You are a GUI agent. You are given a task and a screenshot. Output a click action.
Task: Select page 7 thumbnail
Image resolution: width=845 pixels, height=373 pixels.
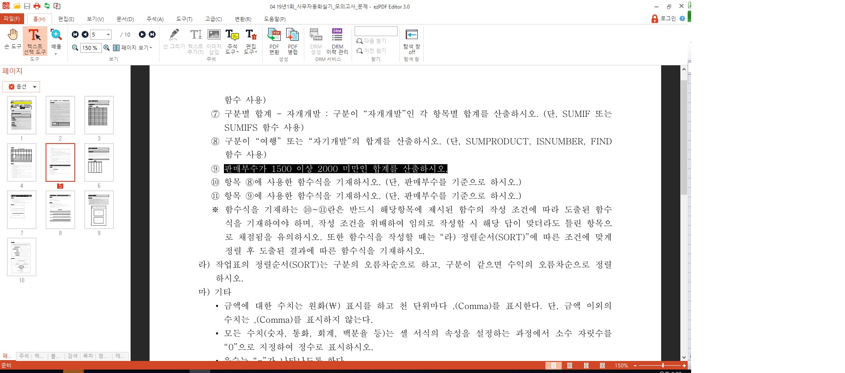coord(21,210)
